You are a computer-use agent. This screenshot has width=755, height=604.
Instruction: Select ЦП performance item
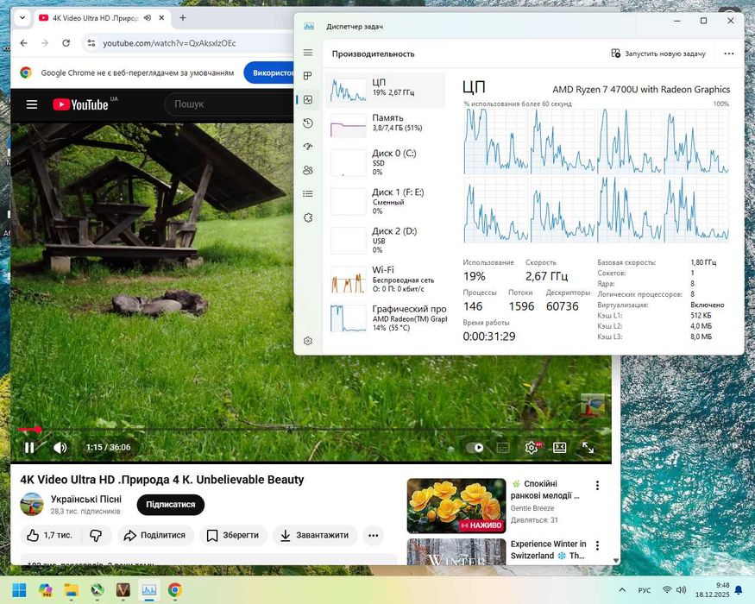[385, 90]
